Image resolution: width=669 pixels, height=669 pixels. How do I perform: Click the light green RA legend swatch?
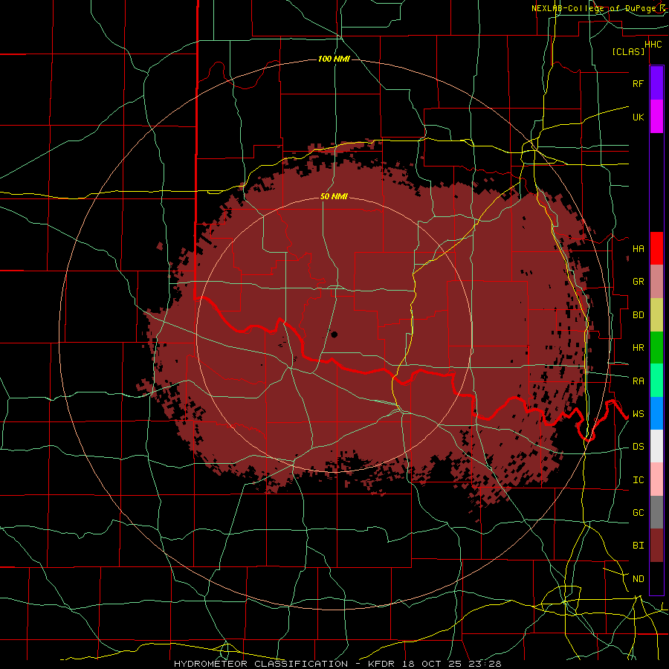656,381
